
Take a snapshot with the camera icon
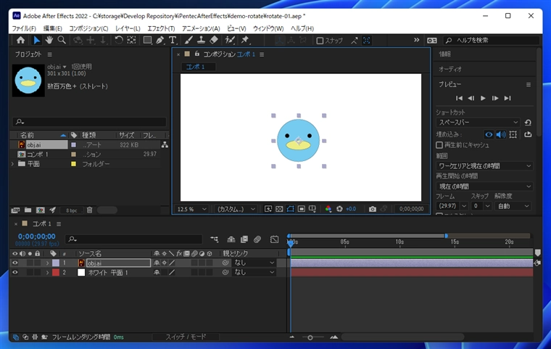click(x=373, y=209)
